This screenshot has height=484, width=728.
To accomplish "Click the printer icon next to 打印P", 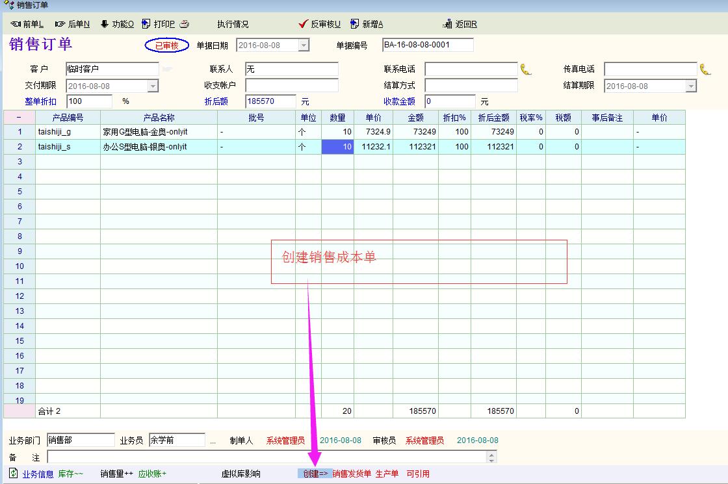I will [184, 24].
